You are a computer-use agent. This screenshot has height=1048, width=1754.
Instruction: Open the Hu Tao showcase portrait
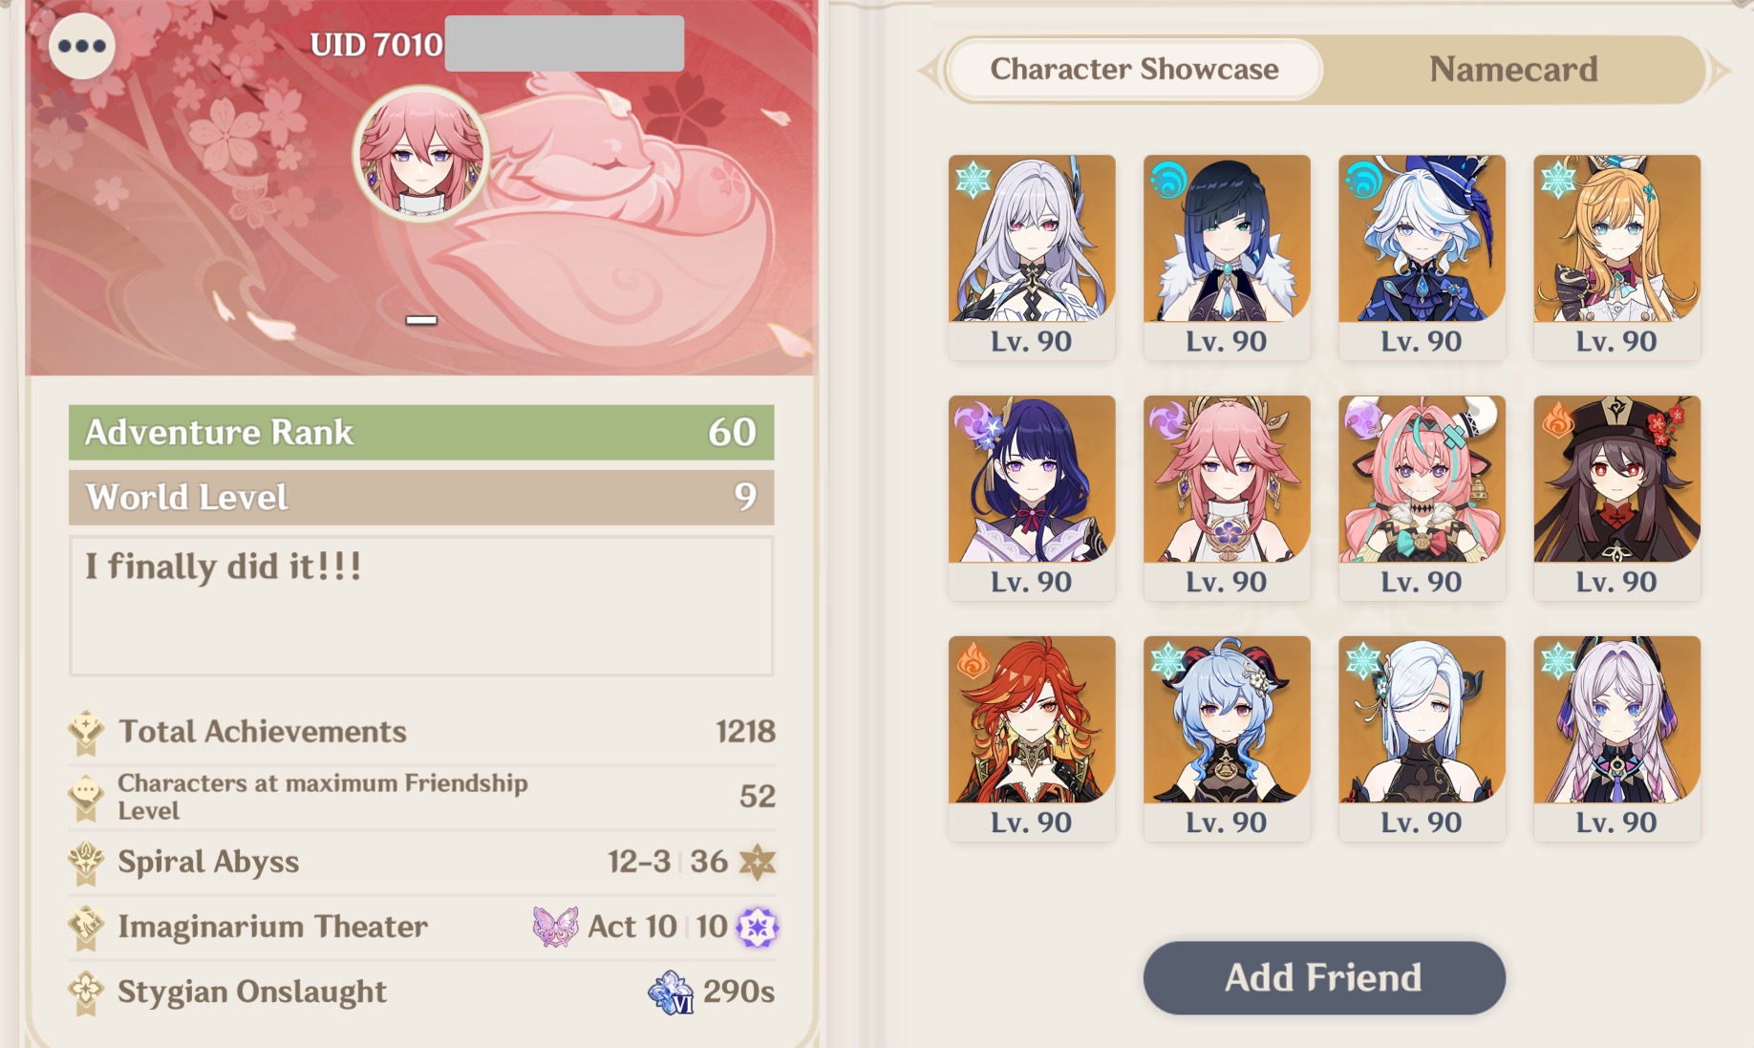tap(1616, 498)
